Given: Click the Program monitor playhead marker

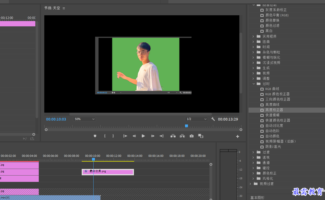Looking at the screenshot, I should tap(186, 126).
